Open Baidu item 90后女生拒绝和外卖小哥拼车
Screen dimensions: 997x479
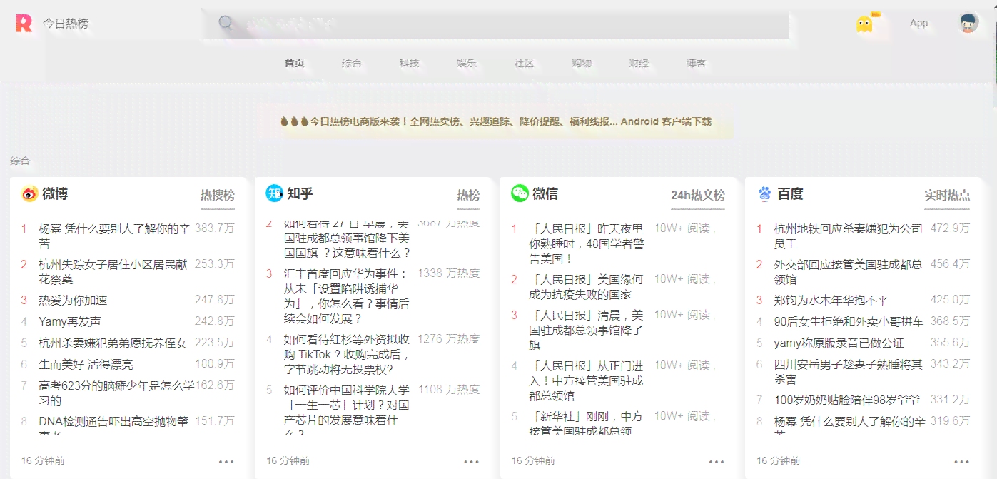[849, 321]
